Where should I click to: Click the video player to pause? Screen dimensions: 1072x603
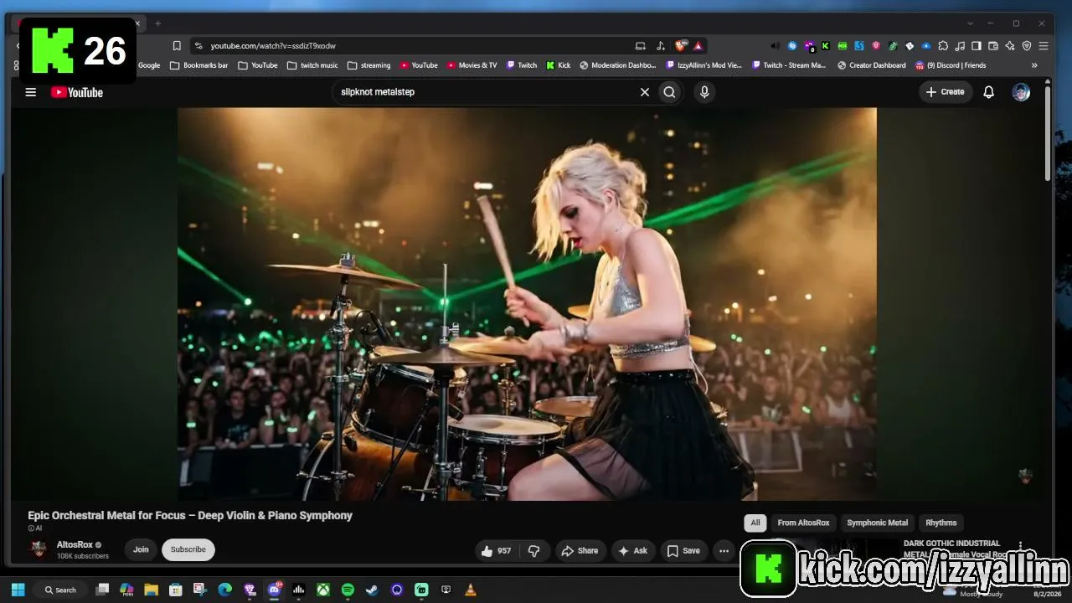[527, 304]
